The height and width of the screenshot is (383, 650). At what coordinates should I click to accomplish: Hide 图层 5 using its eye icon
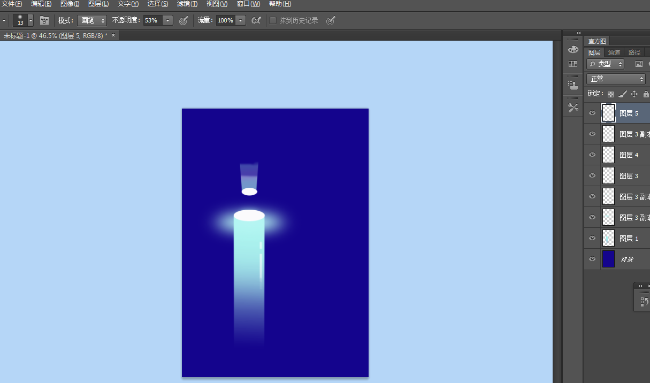592,113
